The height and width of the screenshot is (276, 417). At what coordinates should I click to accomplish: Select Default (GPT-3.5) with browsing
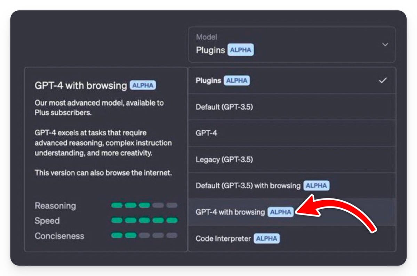[x=292, y=186]
